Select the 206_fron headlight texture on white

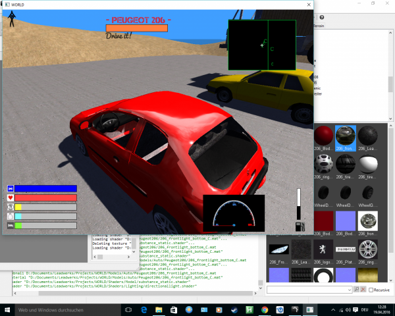coord(367,221)
